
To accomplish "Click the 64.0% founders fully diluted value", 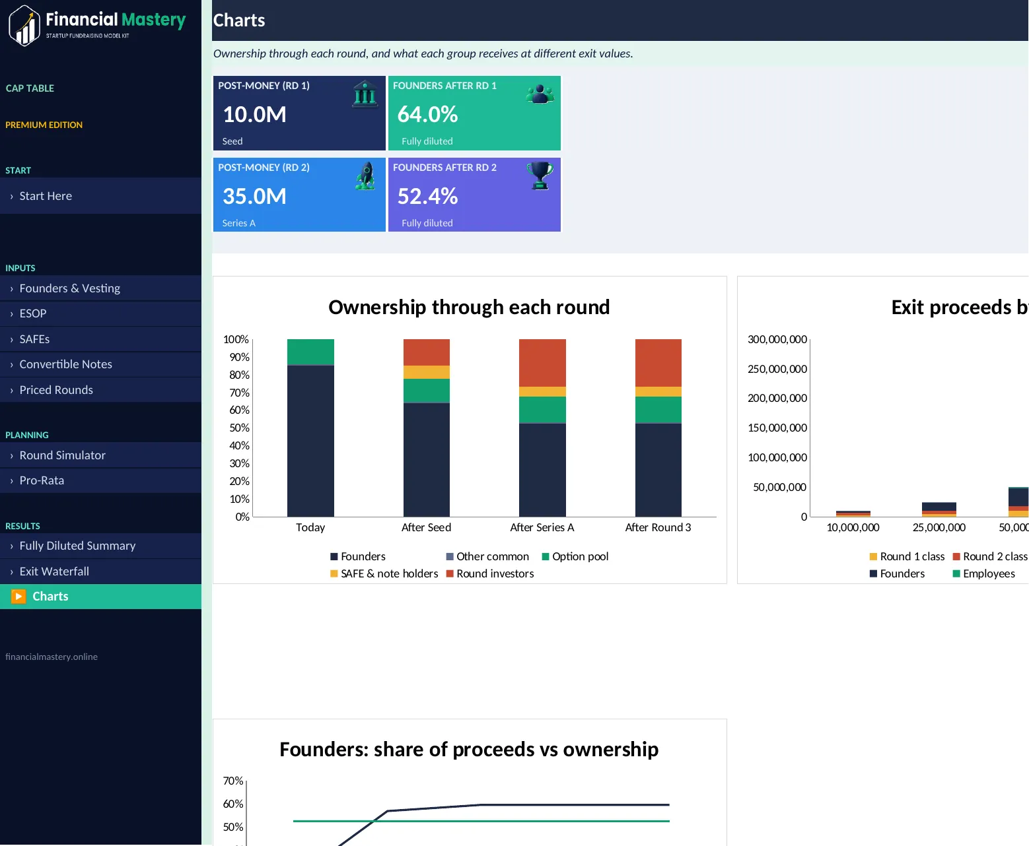I will (428, 115).
